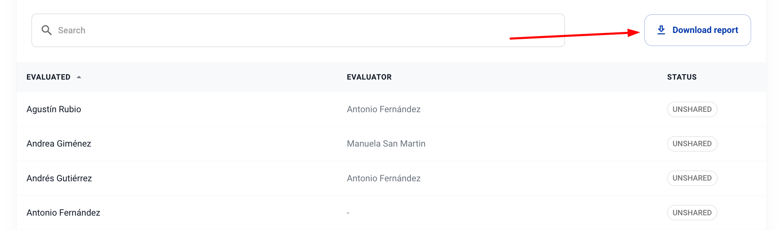Open Agustín Rubio evaluation row
Viewport: 784px width, 230px height.
(54, 109)
